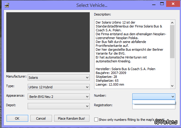This screenshot has width=181, height=128.
Task: Enable showing only numbers fitting map's depot
Action: tap(96, 120)
